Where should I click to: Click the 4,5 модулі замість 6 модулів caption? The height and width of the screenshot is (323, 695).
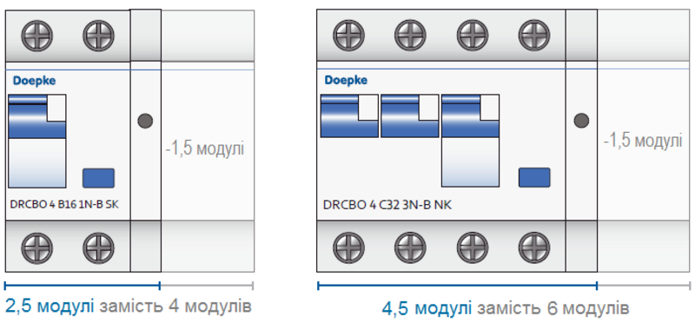tap(506, 308)
